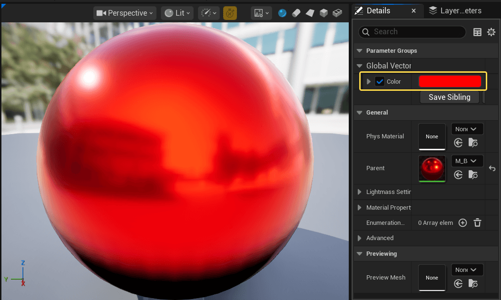The image size is (501, 300).
Task: Expand the Lightmass Settings section
Action: pyautogui.click(x=360, y=192)
